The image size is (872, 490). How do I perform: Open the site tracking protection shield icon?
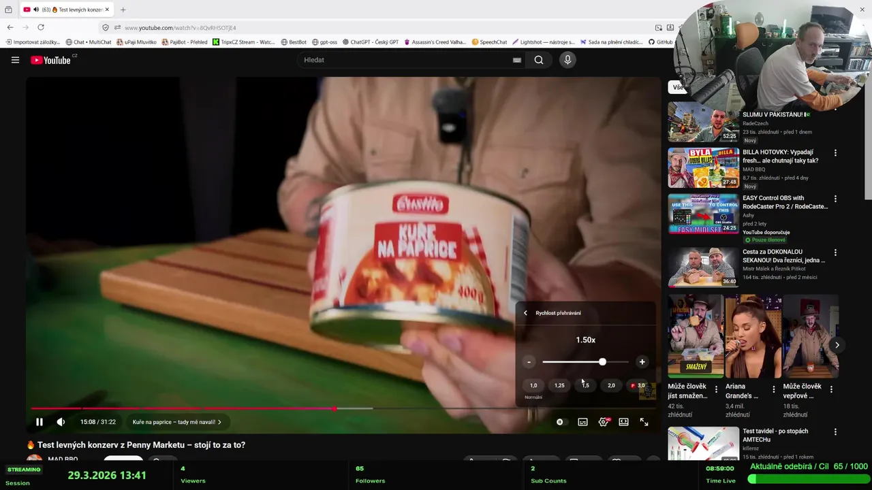[106, 28]
